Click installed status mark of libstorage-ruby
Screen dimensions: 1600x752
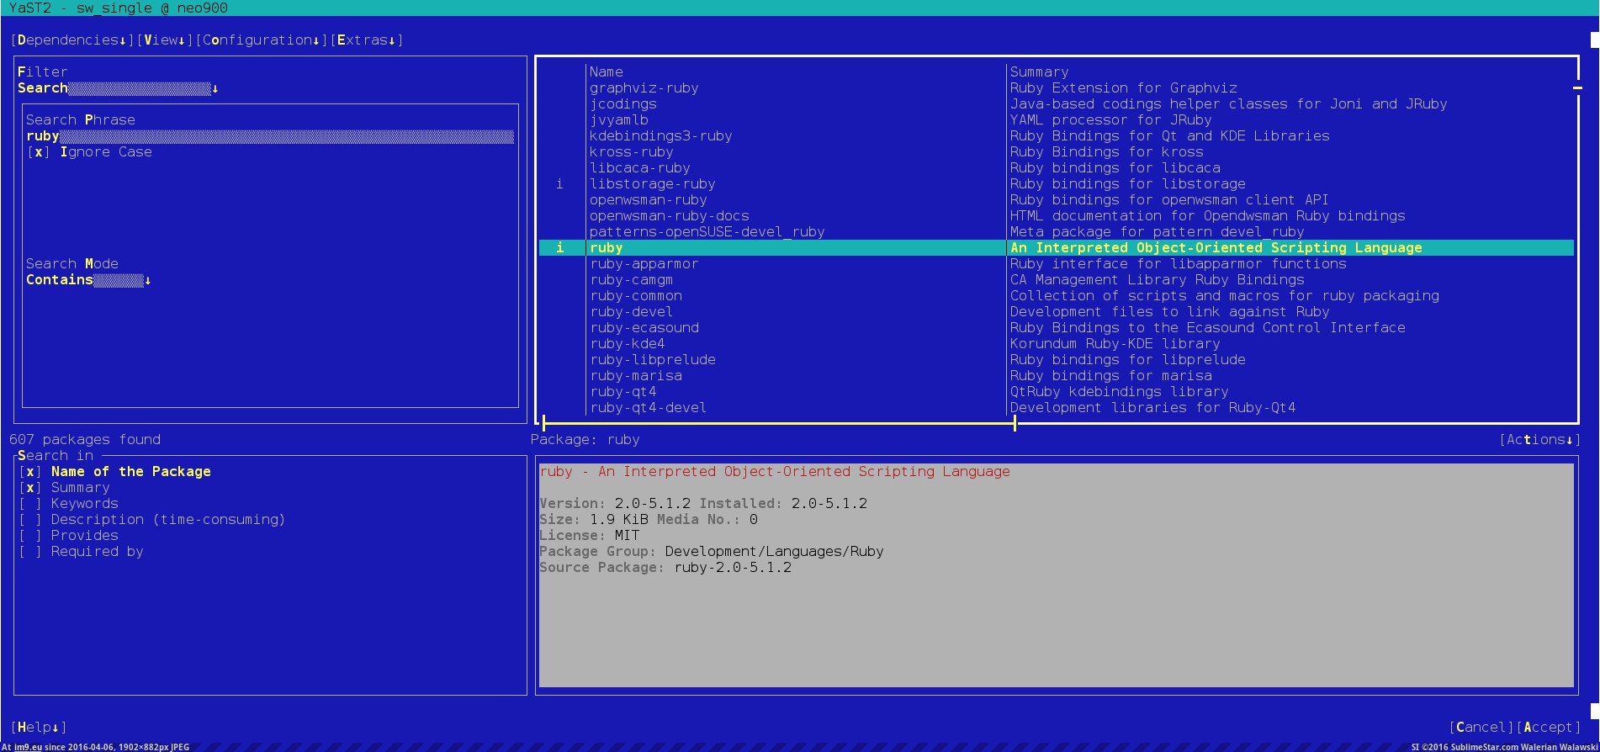point(560,184)
